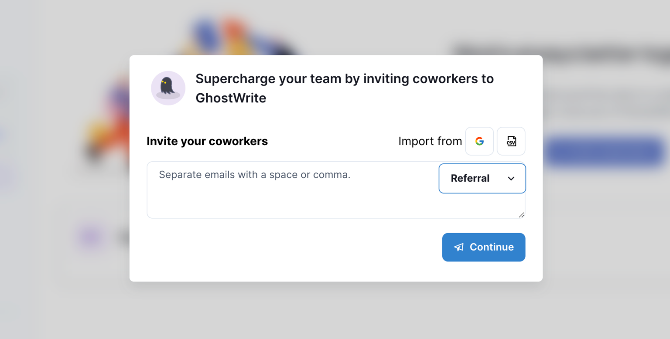670x339 pixels.
Task: Click the GhostWrite ghost avatar
Action: (x=168, y=88)
